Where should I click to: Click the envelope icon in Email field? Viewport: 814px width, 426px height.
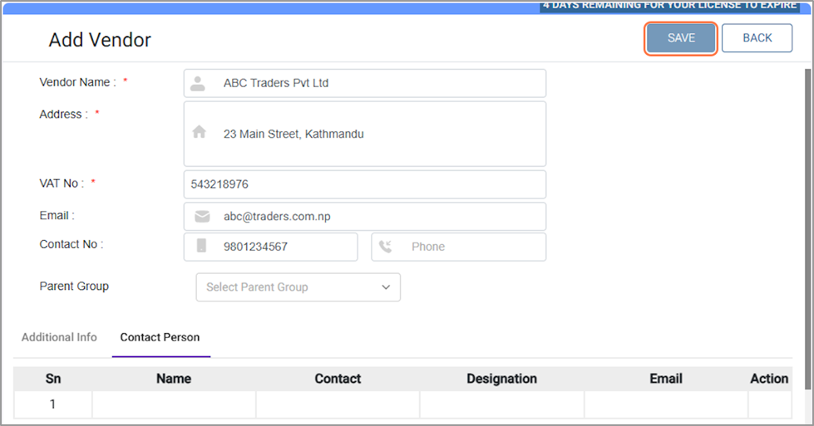[x=202, y=217]
